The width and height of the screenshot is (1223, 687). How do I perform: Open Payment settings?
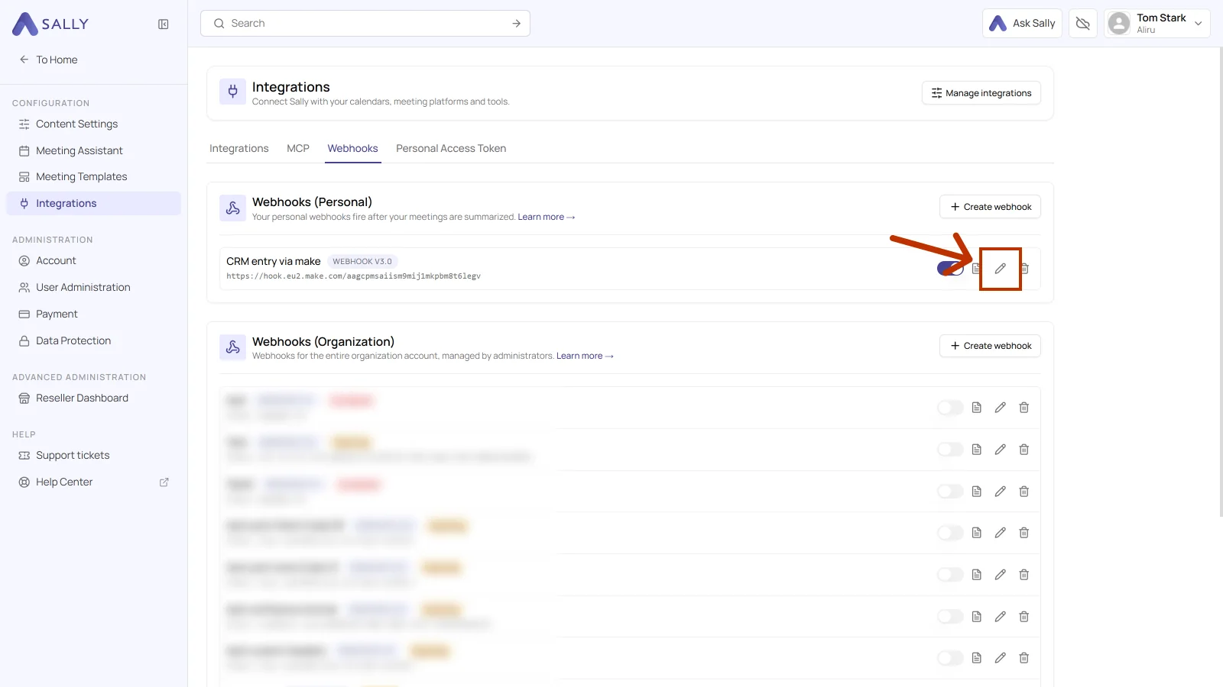93,314
